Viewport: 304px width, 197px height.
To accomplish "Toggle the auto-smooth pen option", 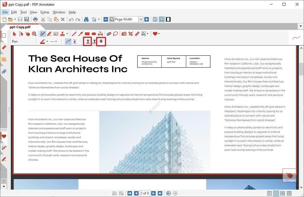I will (x=75, y=42).
